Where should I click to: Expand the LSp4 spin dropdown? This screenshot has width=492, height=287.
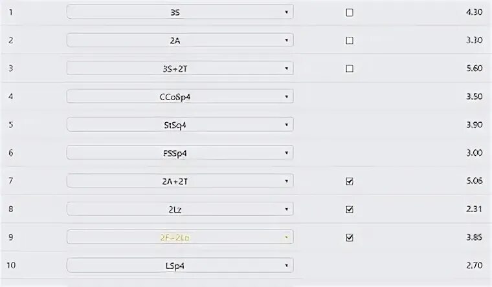(x=180, y=266)
